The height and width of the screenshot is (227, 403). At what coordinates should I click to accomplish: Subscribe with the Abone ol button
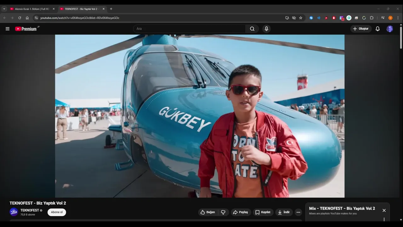pos(57,212)
